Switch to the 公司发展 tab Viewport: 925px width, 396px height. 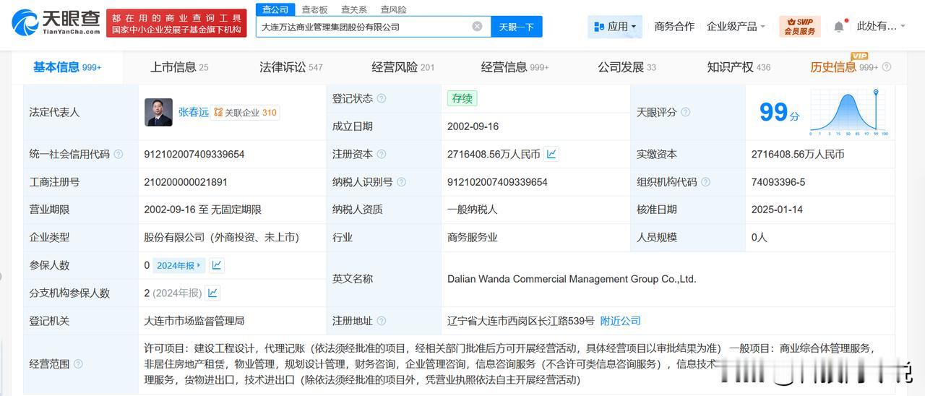(x=627, y=67)
